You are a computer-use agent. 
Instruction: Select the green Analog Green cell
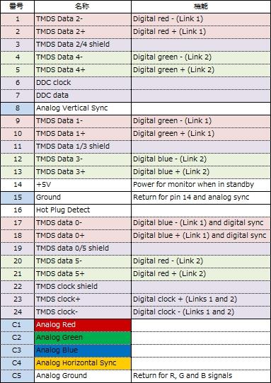pyautogui.click(x=83, y=338)
